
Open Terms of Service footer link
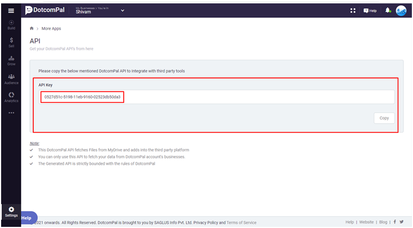pos(241,222)
